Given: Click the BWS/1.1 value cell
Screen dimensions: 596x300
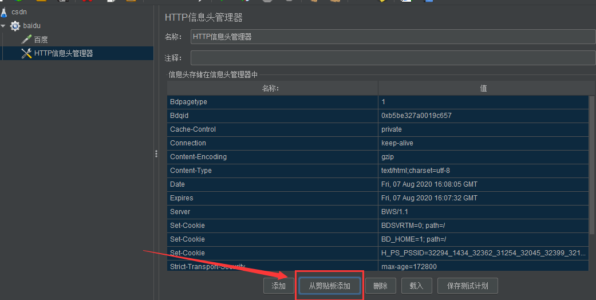Looking at the screenshot, I should tap(483, 212).
